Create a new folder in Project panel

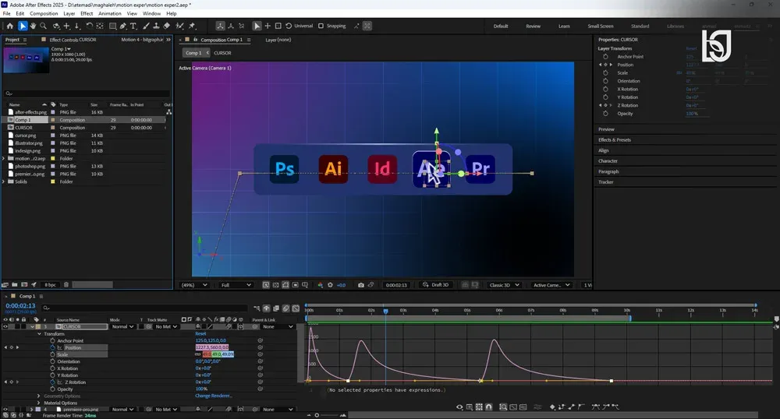click(14, 285)
